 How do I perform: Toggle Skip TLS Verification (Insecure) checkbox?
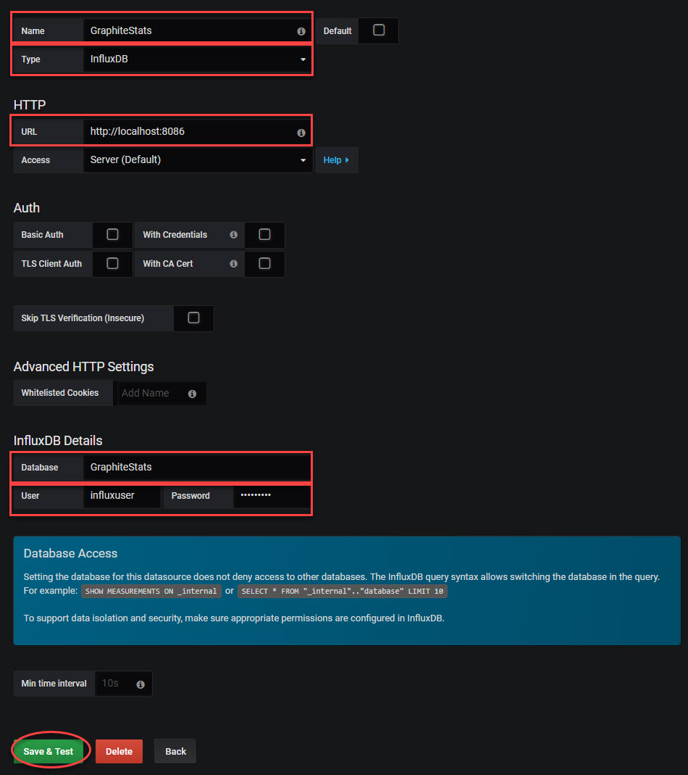193,318
